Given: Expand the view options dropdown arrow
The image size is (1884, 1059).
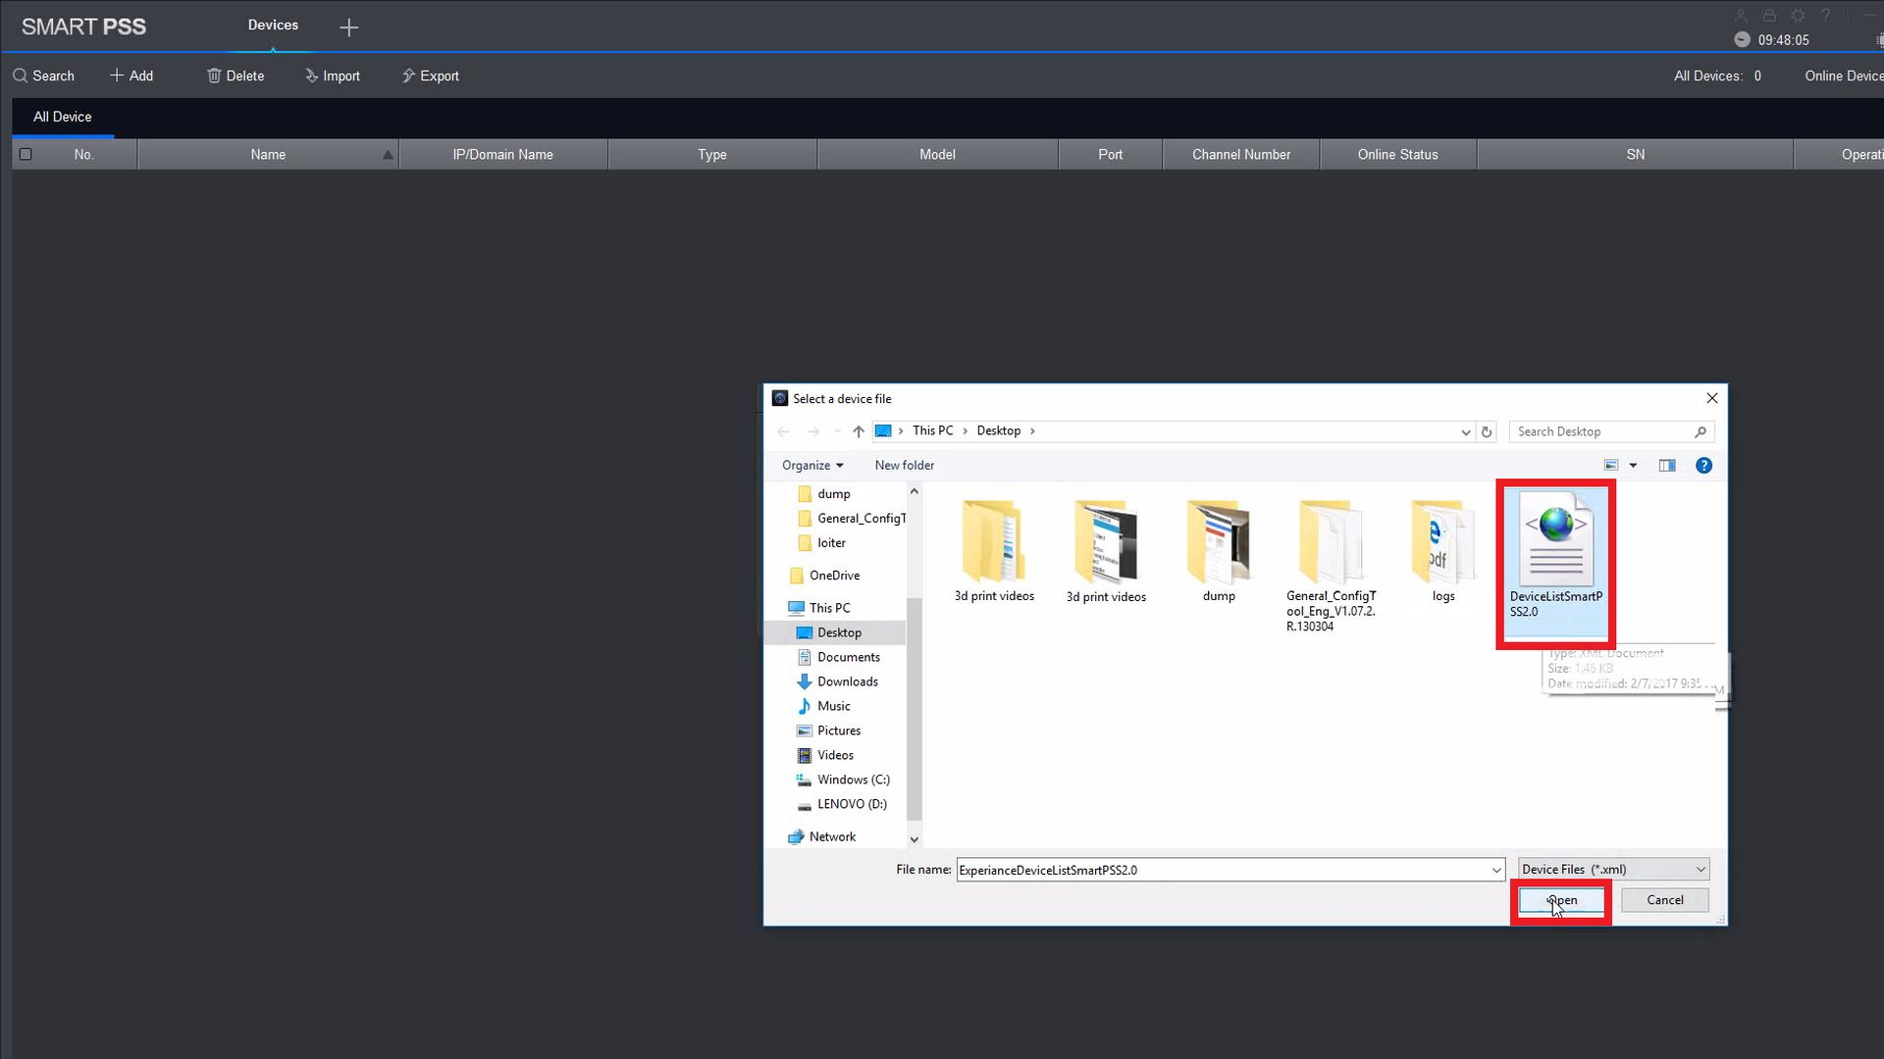Looking at the screenshot, I should (x=1634, y=465).
